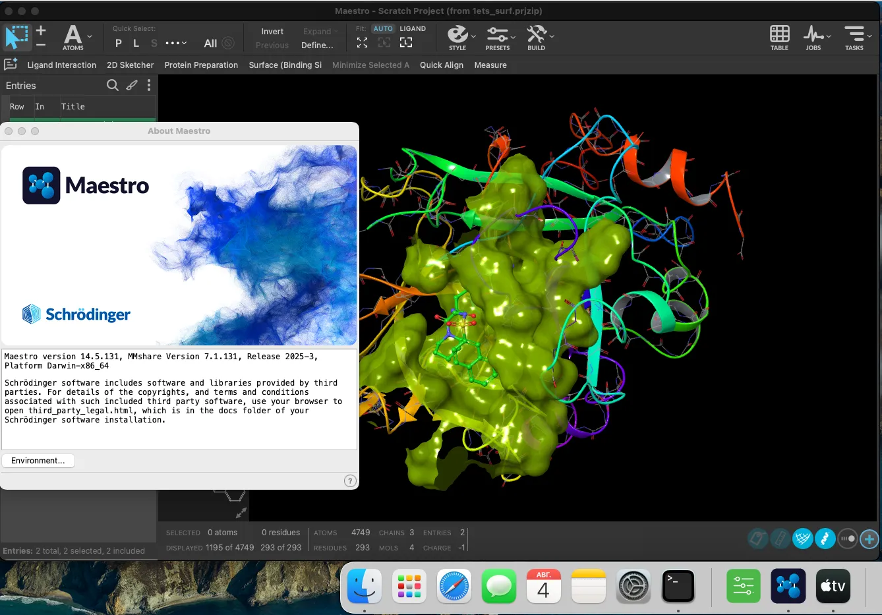882x615 pixels.
Task: Invert the current selection
Action: click(272, 32)
